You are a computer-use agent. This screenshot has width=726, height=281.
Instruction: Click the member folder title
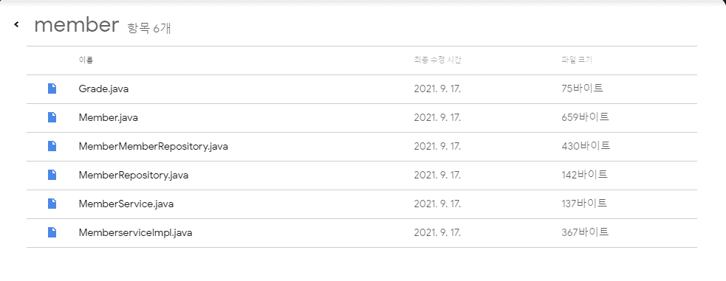coord(77,24)
